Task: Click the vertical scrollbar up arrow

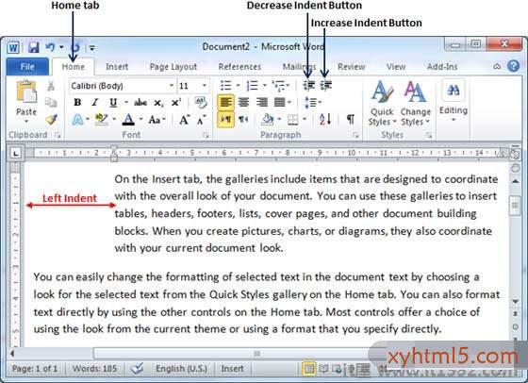Action: point(515,181)
